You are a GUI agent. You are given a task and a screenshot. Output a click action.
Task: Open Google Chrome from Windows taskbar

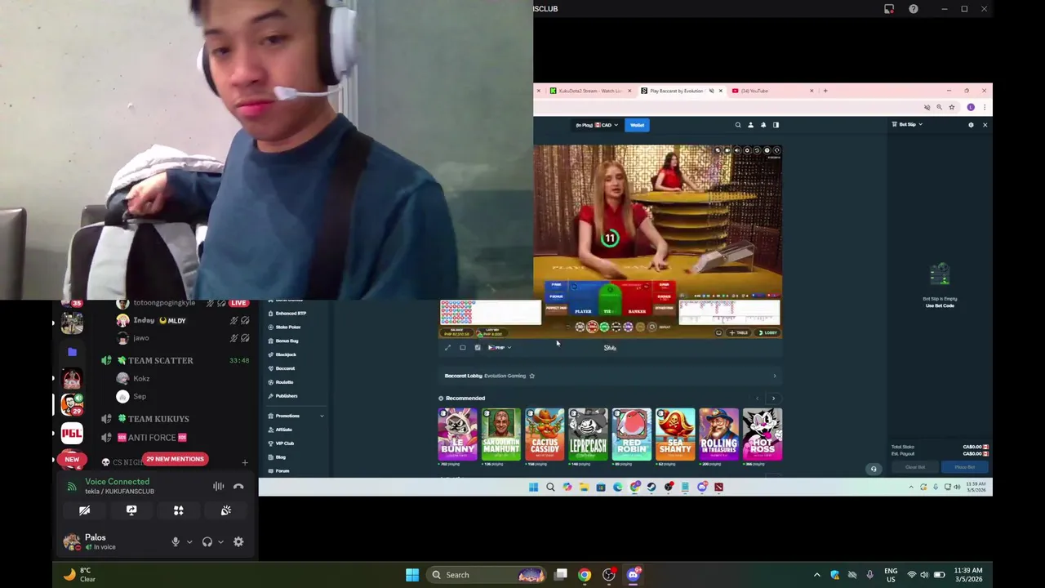(x=585, y=575)
